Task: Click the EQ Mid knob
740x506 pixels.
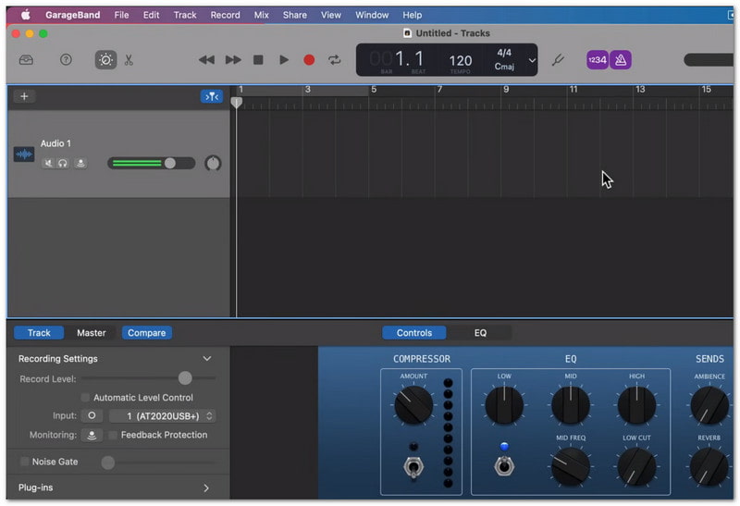Action: pos(571,405)
